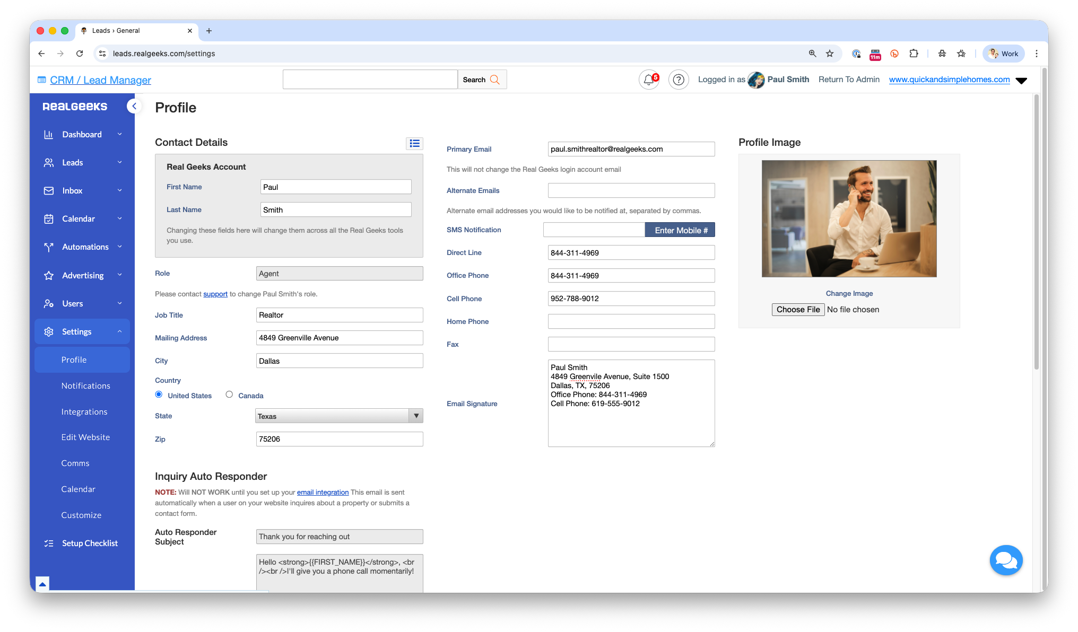1078x632 pixels.
Task: Click the Choose File button
Action: tap(797, 310)
